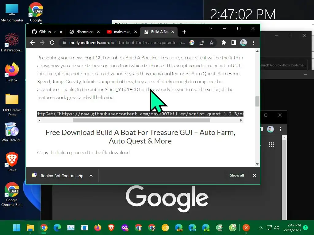This screenshot has width=314, height=235.
Task: Open the Old Firefox Data folder
Action: pyautogui.click(x=12, y=105)
